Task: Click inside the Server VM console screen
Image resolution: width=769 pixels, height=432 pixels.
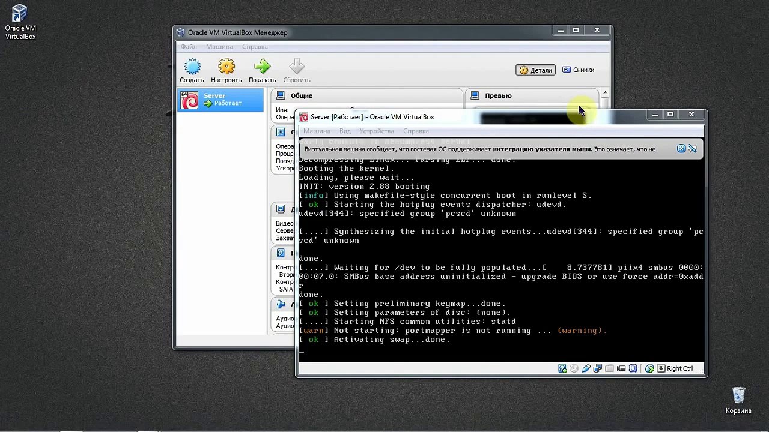Action: pos(501,249)
